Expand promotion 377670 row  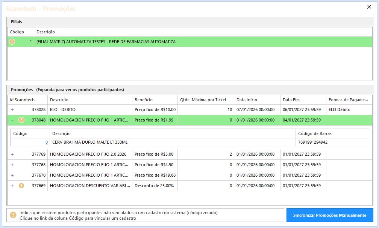click(12, 175)
